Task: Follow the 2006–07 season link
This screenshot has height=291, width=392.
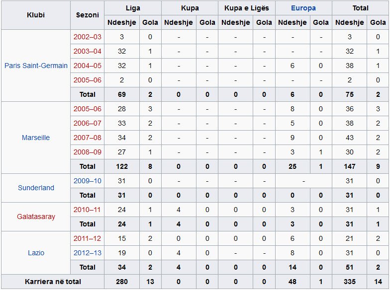Action: tap(87, 123)
